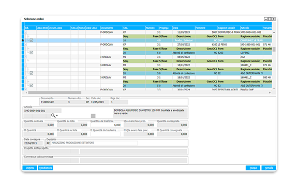
Task: Click the grid vertical scrollbar up arrow
Action: click(274, 32)
